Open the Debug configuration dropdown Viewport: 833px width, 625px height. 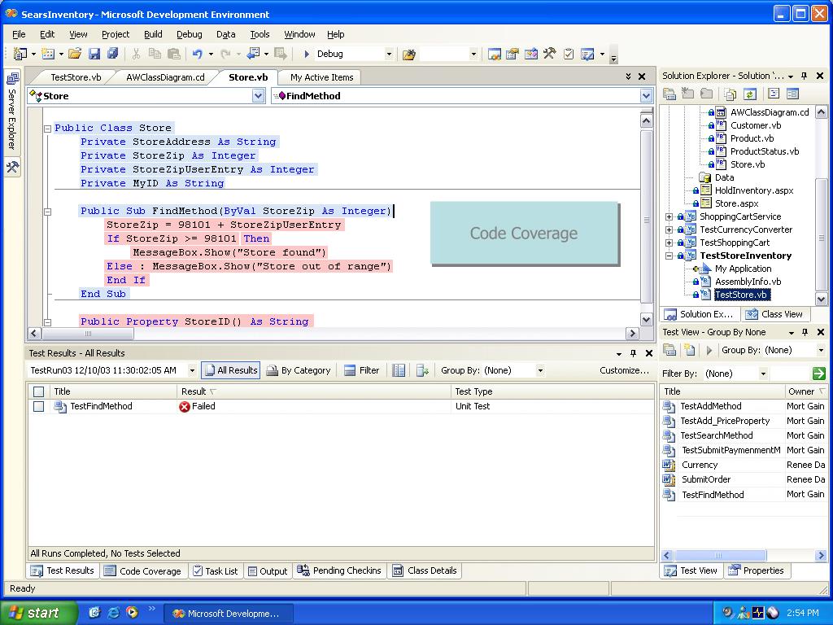tap(388, 54)
